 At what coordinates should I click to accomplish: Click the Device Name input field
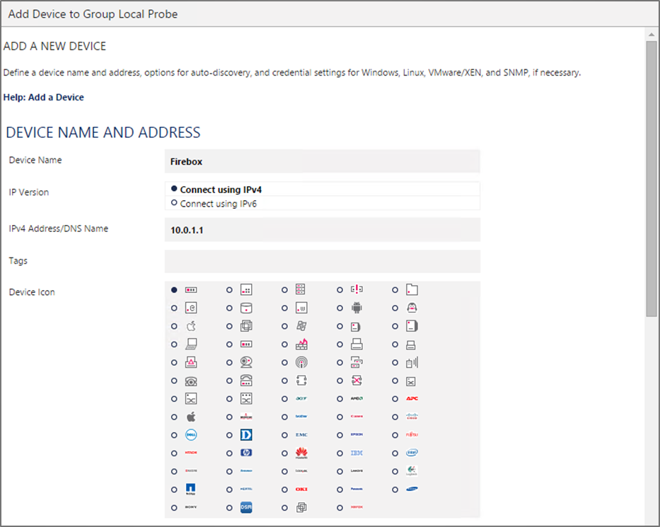[x=322, y=161]
